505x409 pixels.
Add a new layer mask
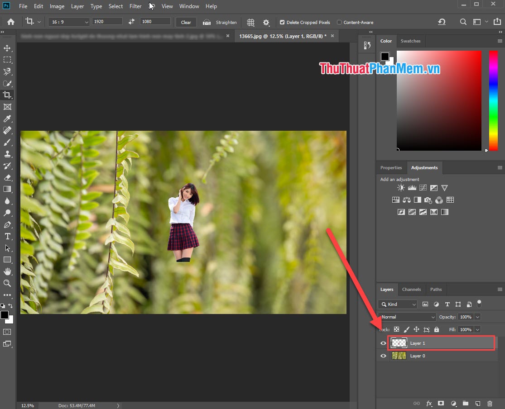440,403
